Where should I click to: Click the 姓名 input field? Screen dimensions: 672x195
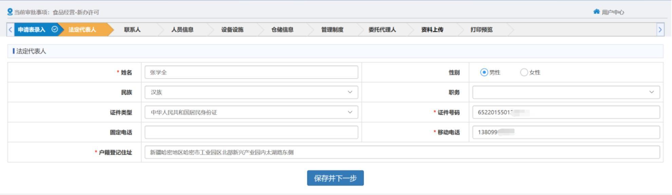tap(251, 72)
